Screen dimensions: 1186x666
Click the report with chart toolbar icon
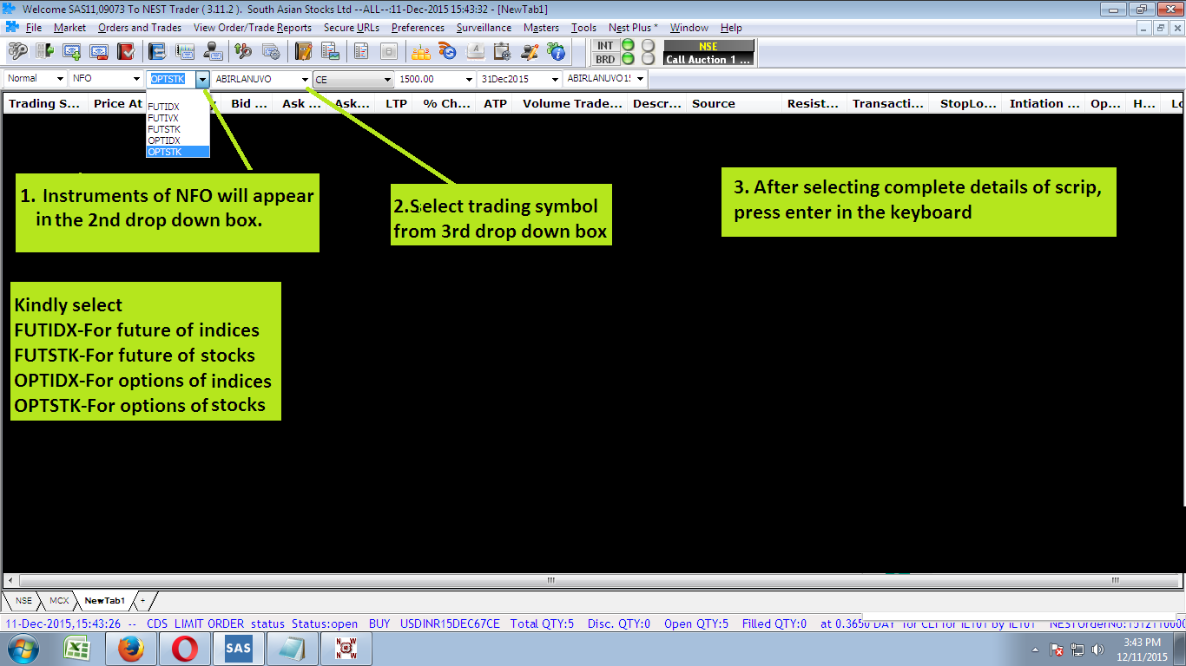(329, 51)
